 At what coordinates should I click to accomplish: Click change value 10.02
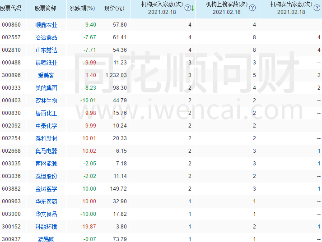pyautogui.click(x=89, y=151)
